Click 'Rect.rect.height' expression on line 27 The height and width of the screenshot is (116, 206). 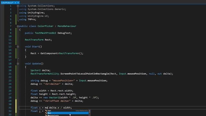[63, 94]
